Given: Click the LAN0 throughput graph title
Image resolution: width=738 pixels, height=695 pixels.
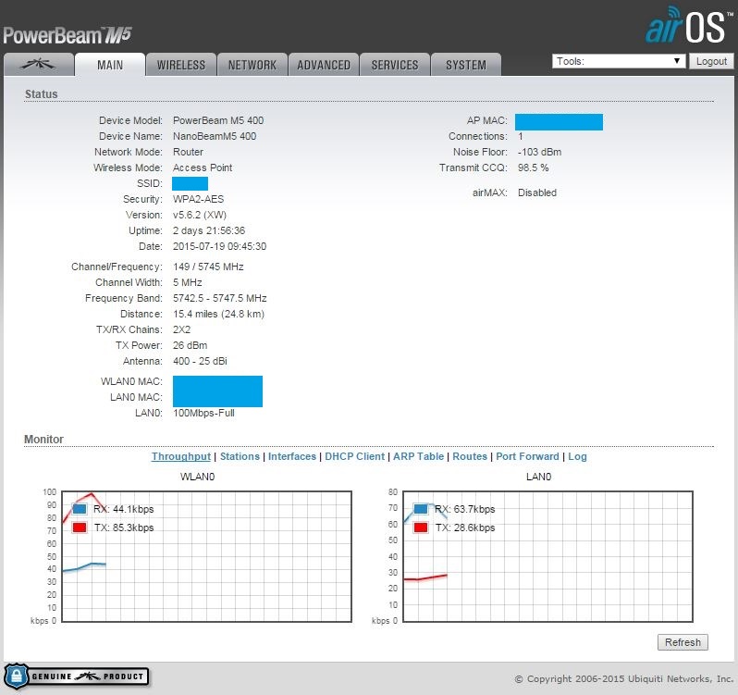Looking at the screenshot, I should click(538, 477).
